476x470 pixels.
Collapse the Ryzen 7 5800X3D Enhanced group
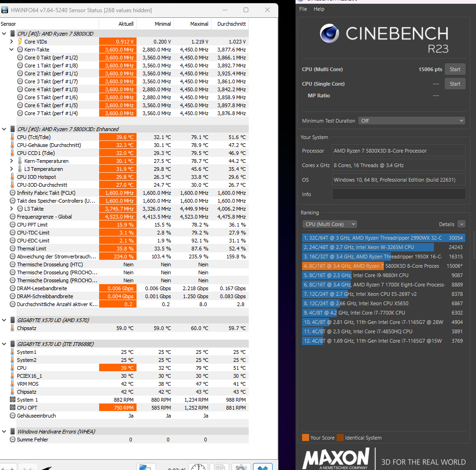pos(4,129)
